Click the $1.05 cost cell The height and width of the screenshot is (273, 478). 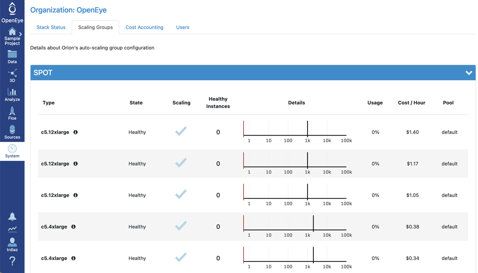413,195
